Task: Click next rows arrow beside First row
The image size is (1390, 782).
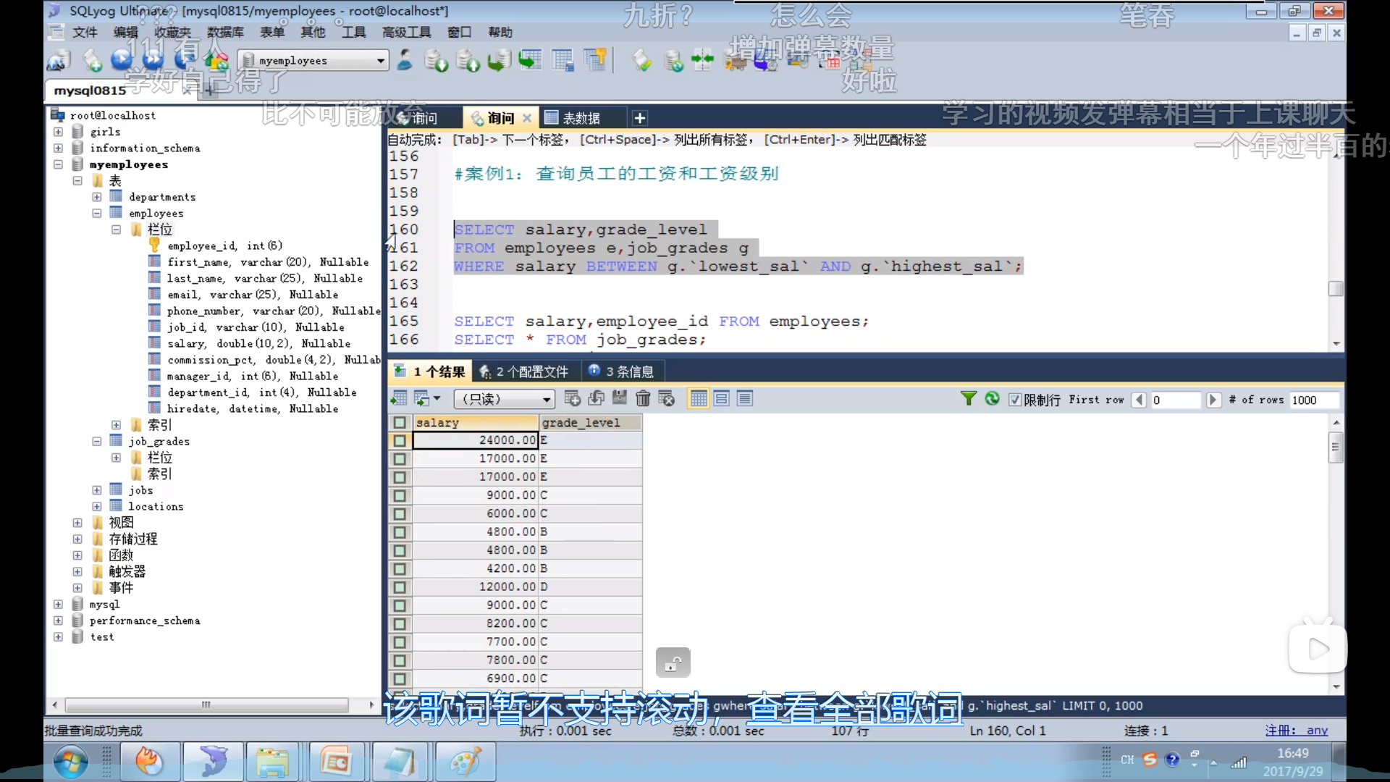Action: click(1213, 400)
